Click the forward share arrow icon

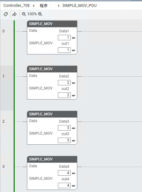(14, 14)
